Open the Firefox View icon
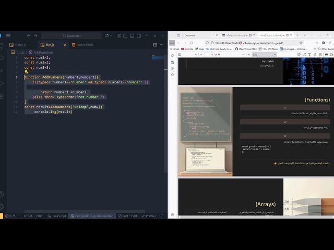334x250 pixels. click(178, 35)
